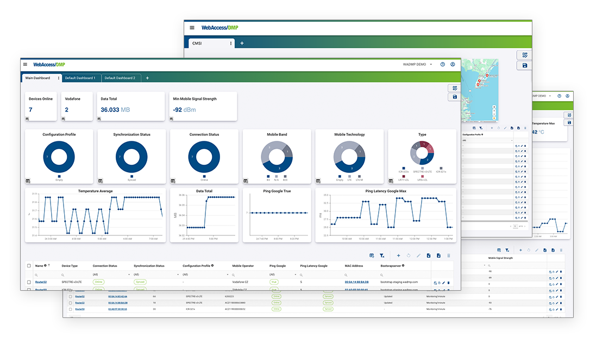Click the WebAccess/DMP logo in CMSI window
596x337 pixels.
coord(219,28)
